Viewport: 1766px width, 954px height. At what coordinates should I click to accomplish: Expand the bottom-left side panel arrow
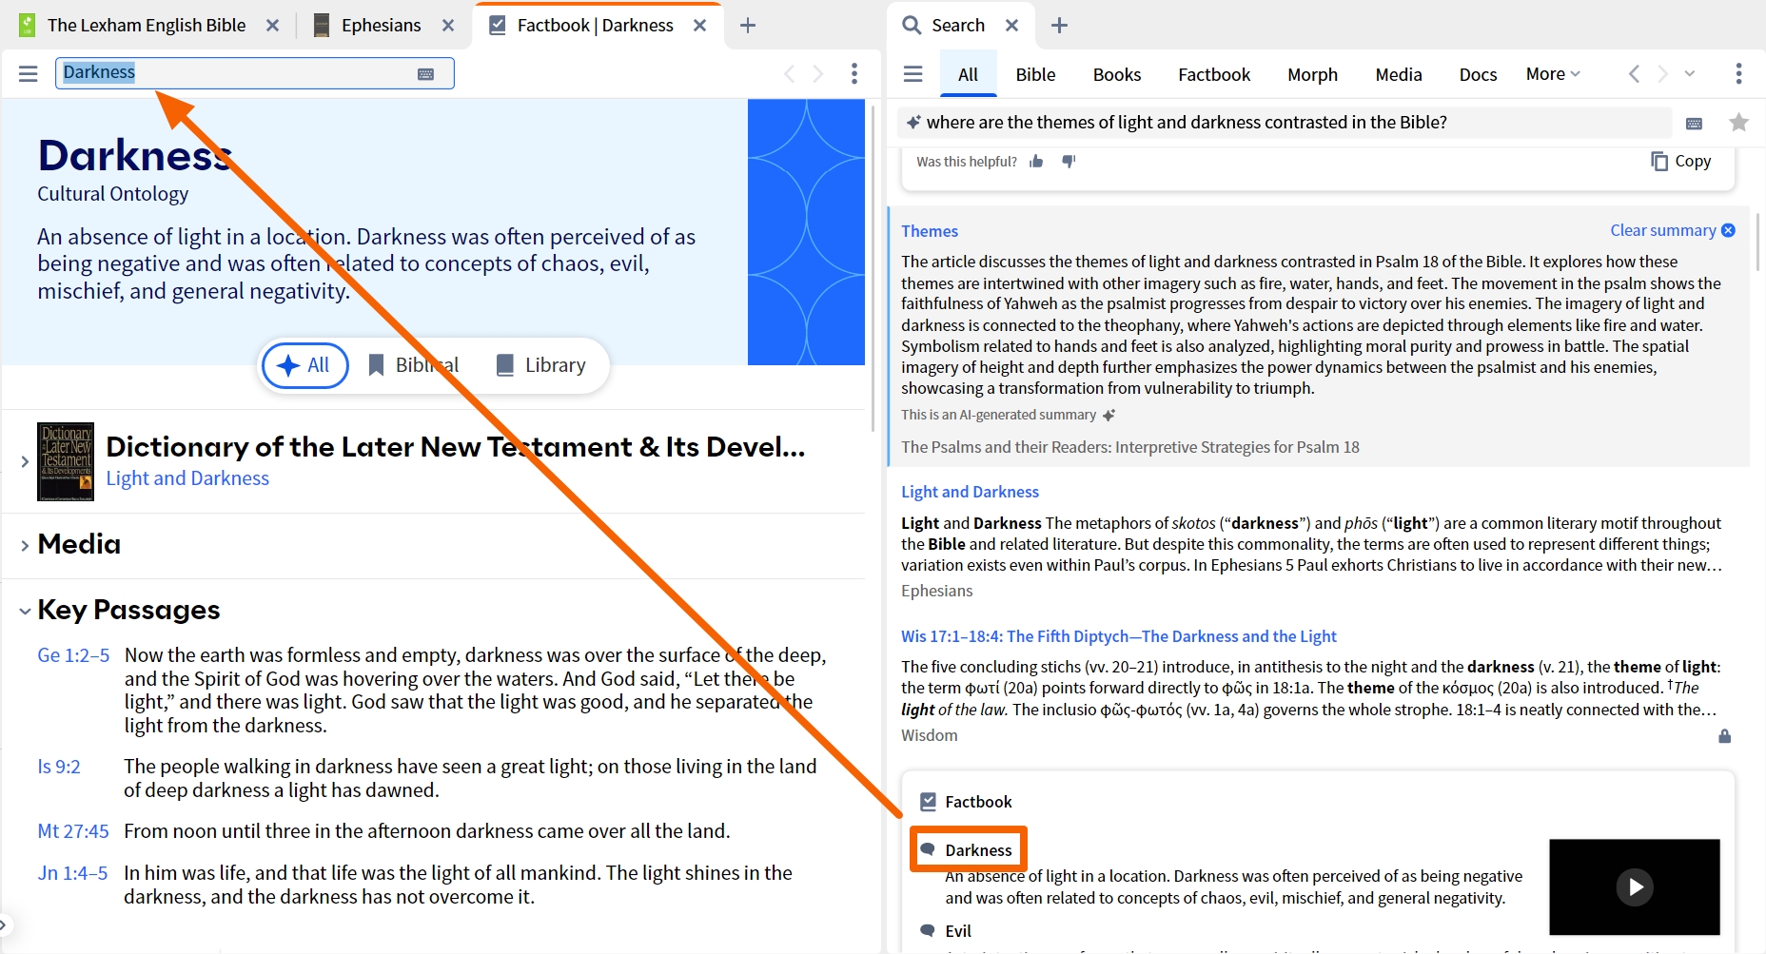click(4, 924)
